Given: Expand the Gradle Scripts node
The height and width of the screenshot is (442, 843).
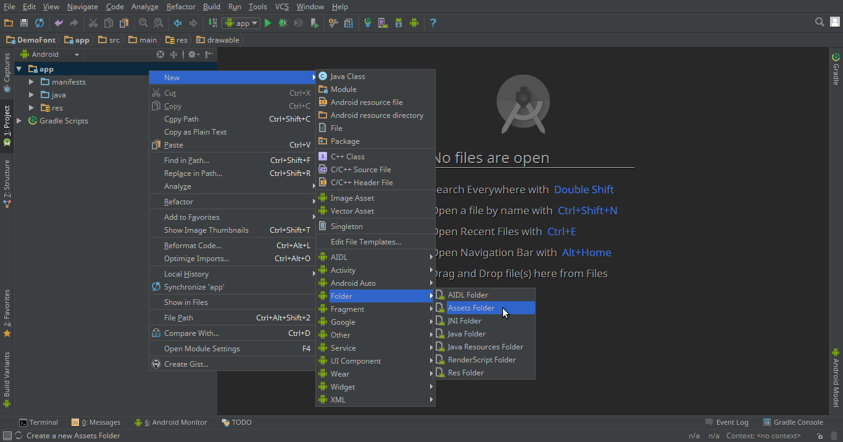Looking at the screenshot, I should pos(19,121).
